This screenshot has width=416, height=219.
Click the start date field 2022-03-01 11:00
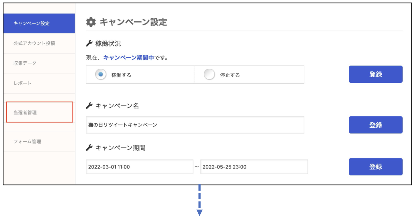click(139, 167)
